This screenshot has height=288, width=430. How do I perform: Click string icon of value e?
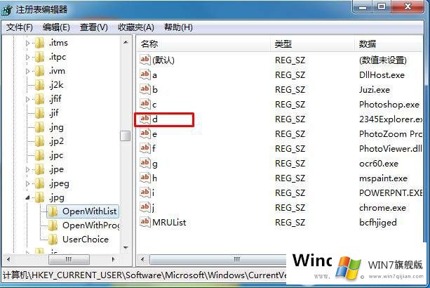coord(145,134)
